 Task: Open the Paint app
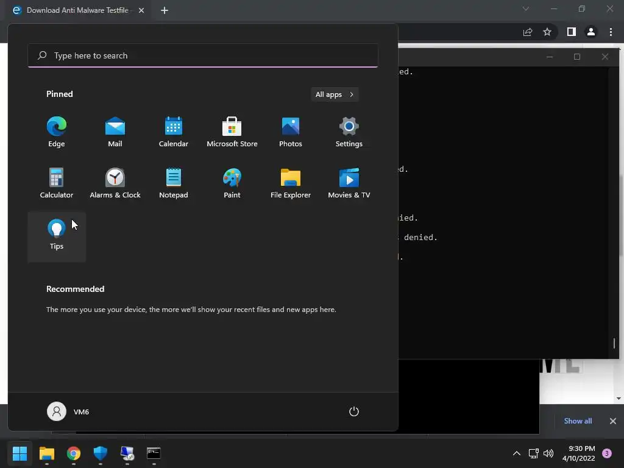pos(232,183)
